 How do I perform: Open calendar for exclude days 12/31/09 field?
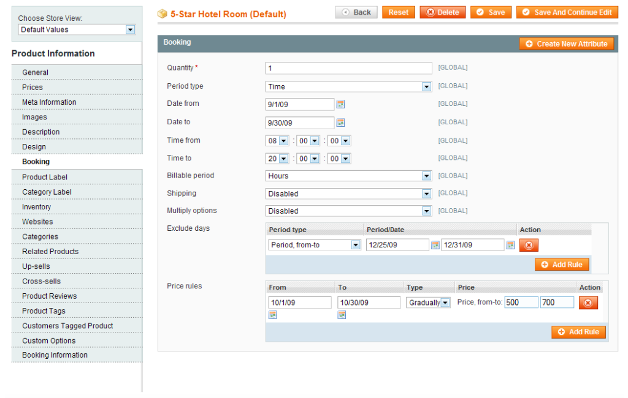pyautogui.click(x=510, y=245)
